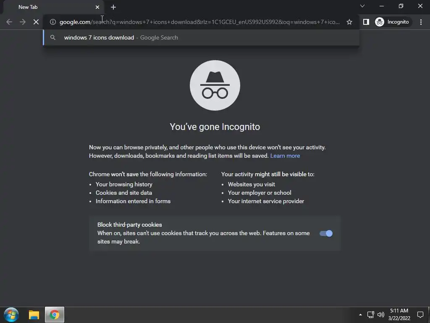
Task: Minimize the Chrome window
Action: point(381,6)
